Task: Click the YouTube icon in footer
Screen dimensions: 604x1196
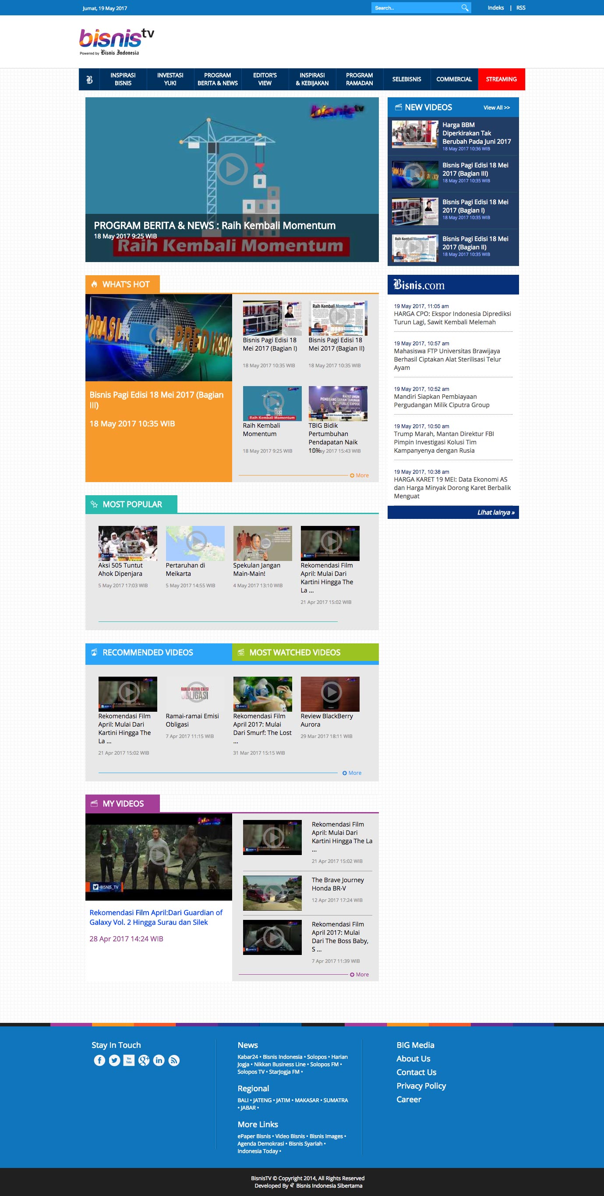Action: click(x=129, y=1061)
